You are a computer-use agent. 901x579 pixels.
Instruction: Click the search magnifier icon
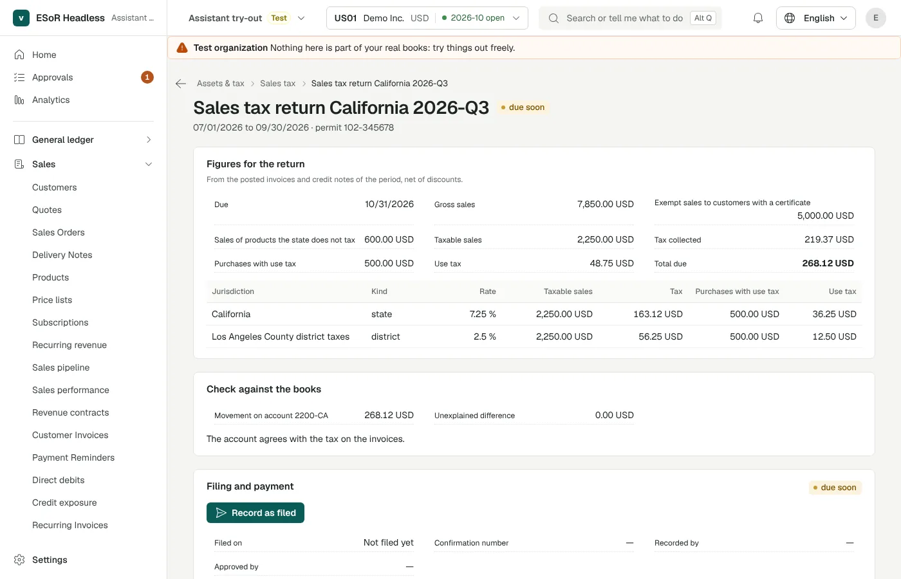click(x=553, y=18)
